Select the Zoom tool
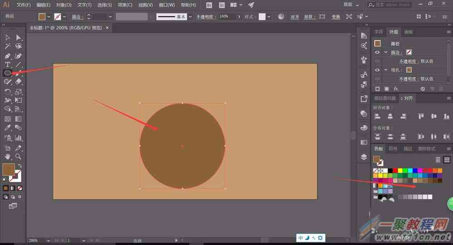The width and height of the screenshot is (453, 245). click(19, 156)
